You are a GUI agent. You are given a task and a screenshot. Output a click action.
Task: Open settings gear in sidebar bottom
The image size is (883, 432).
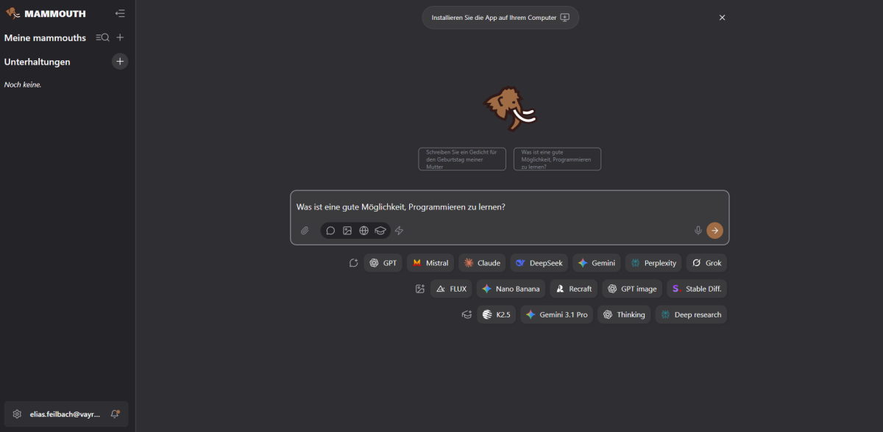point(18,414)
